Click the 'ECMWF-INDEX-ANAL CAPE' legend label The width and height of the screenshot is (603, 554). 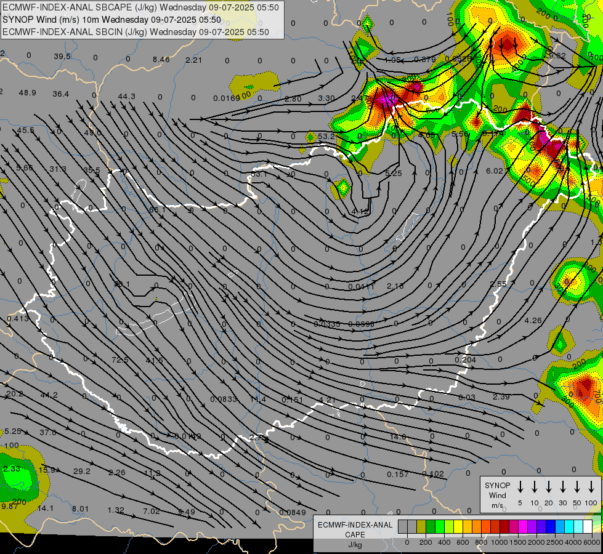point(355,529)
